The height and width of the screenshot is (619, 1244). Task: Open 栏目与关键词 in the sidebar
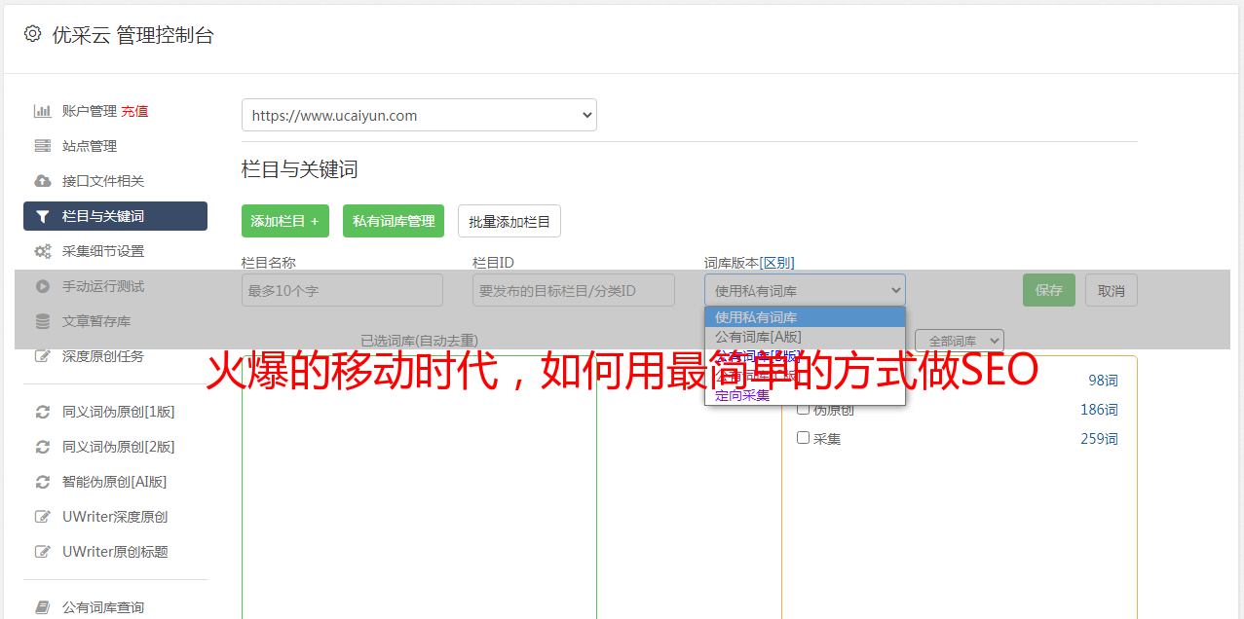coord(115,216)
